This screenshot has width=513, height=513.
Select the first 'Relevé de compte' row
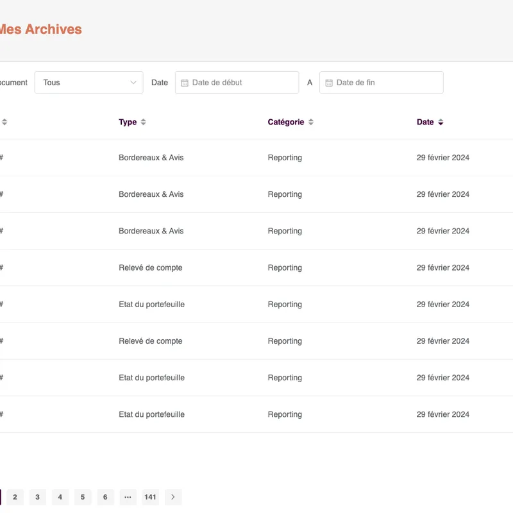tap(151, 267)
